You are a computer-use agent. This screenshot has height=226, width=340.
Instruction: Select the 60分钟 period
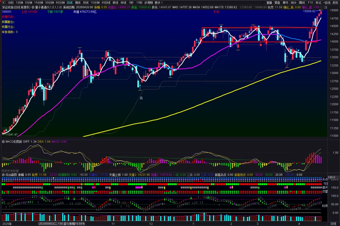[x=60, y=3]
